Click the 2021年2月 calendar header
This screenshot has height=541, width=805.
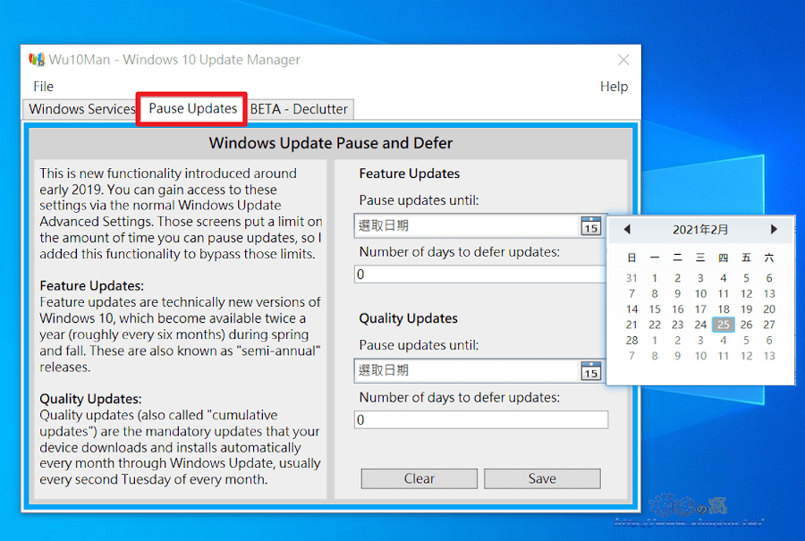(x=700, y=230)
